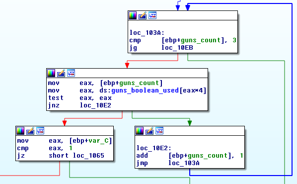Click edit pencil icon on loc_103A node
297x184 pixels.
click(x=143, y=15)
